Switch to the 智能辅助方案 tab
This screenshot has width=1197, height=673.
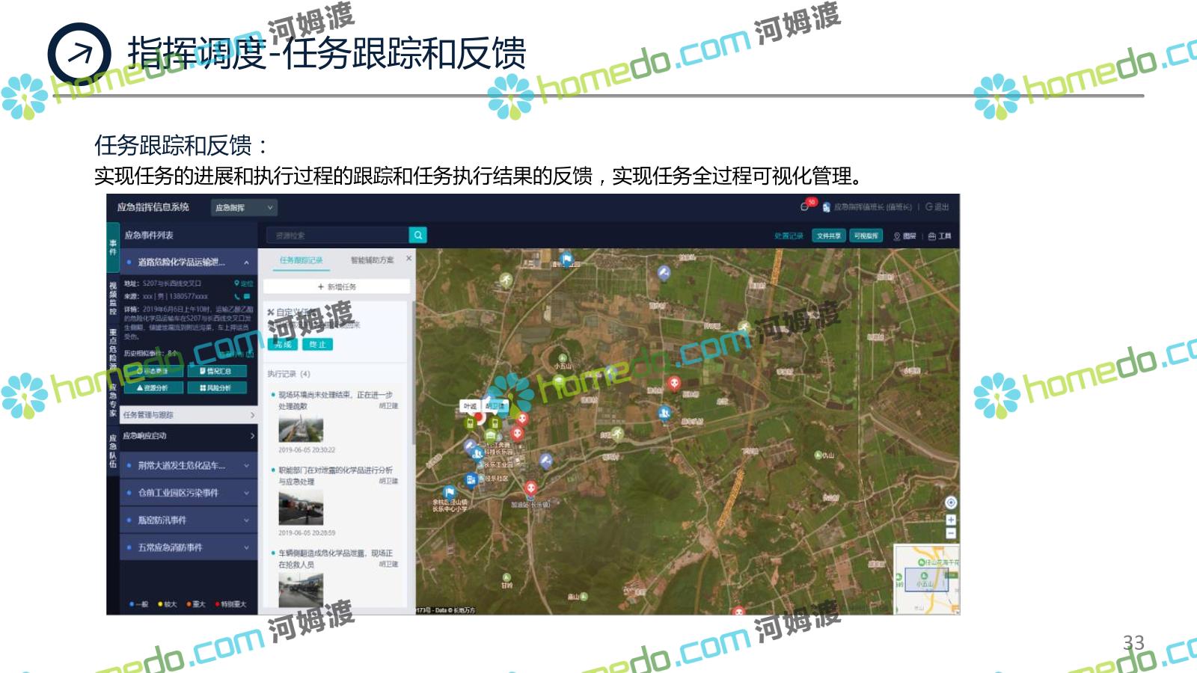click(372, 260)
